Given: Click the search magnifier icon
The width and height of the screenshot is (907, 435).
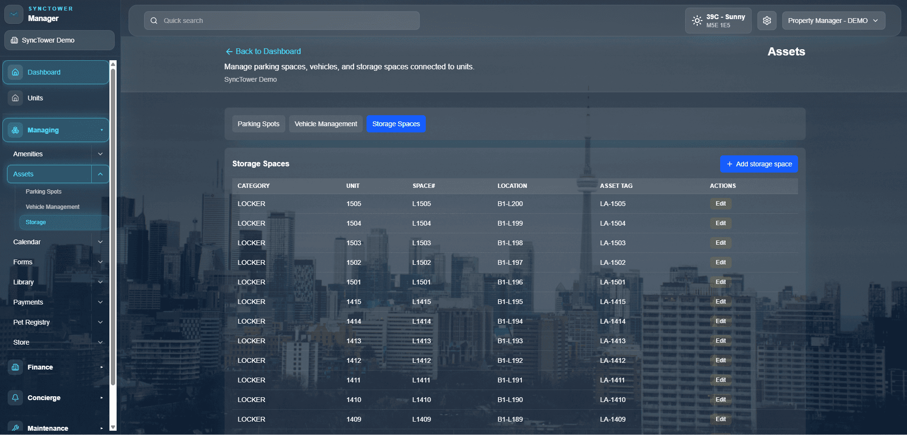Looking at the screenshot, I should (154, 21).
